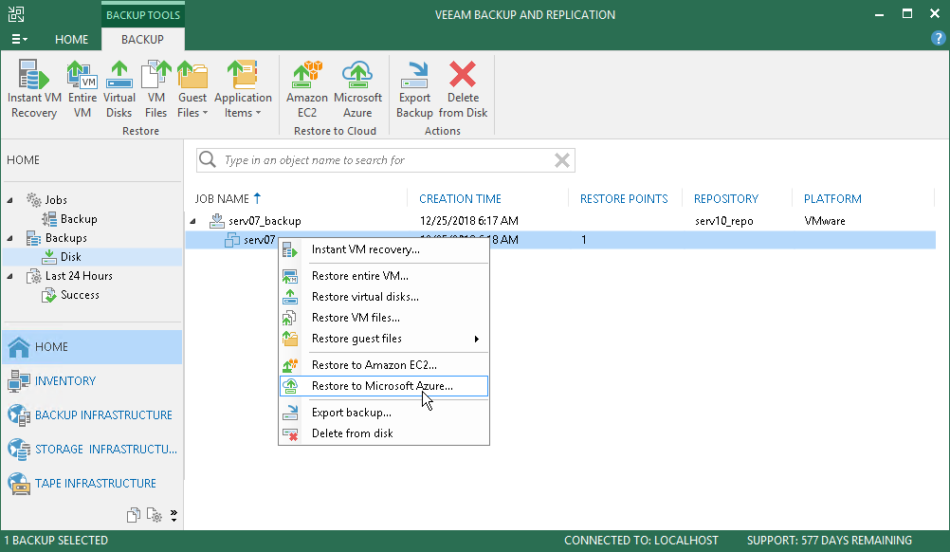Choose Virtual Disks restore in ribbon

[119, 89]
